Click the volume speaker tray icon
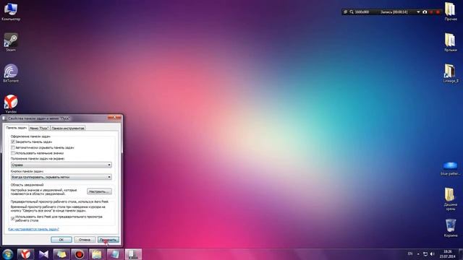 coord(433,253)
